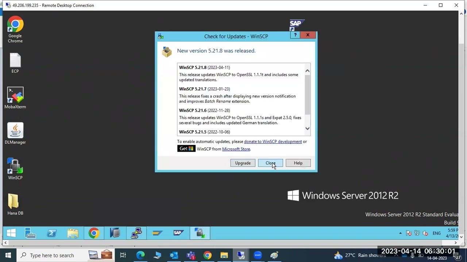Open Google Chrome desktop shortcut
The width and height of the screenshot is (467, 262).
point(15,29)
